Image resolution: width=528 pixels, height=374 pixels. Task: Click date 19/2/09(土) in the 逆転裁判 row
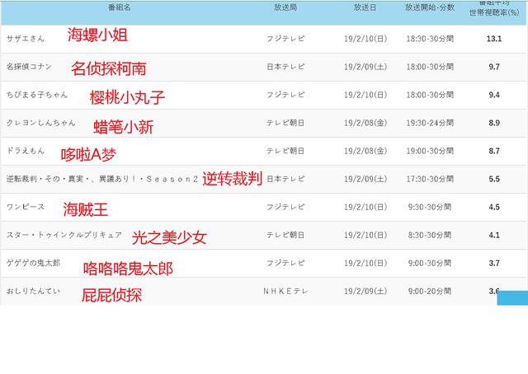click(x=365, y=179)
